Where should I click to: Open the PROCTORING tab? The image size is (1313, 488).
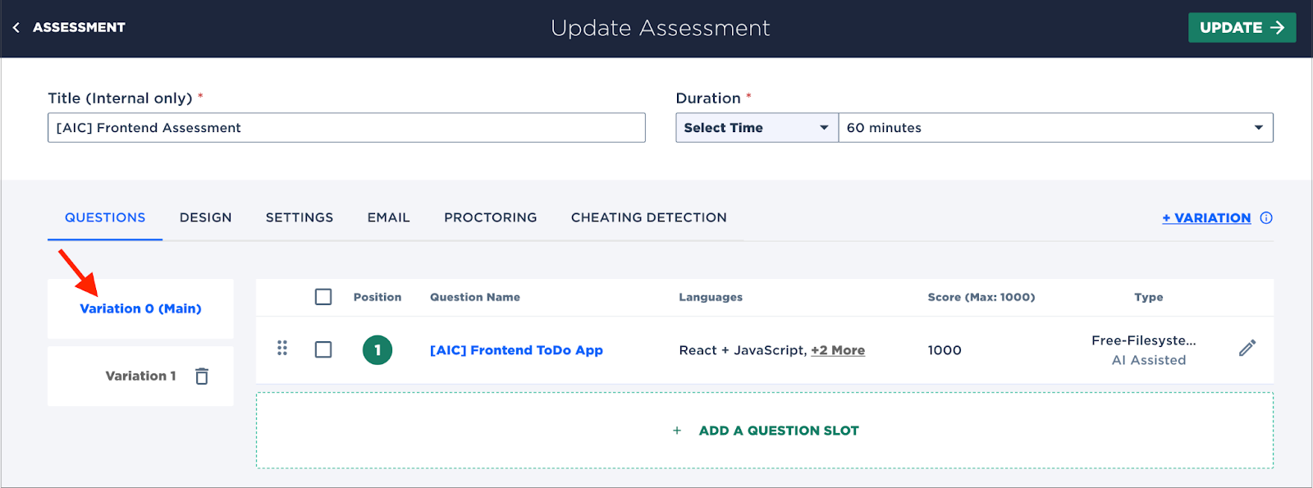(x=491, y=217)
